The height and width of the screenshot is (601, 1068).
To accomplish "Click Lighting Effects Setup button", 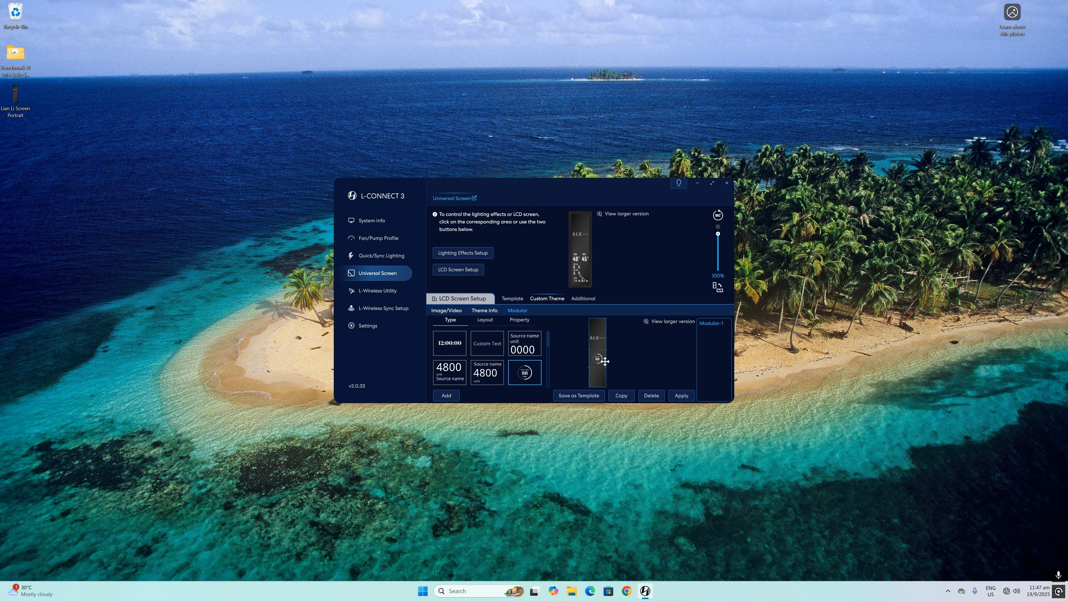I will click(x=463, y=253).
